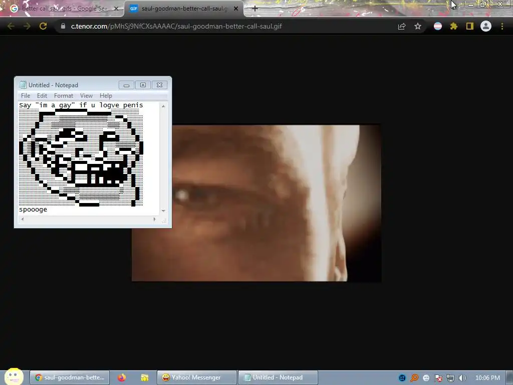Open Notepad File menu

click(26, 96)
